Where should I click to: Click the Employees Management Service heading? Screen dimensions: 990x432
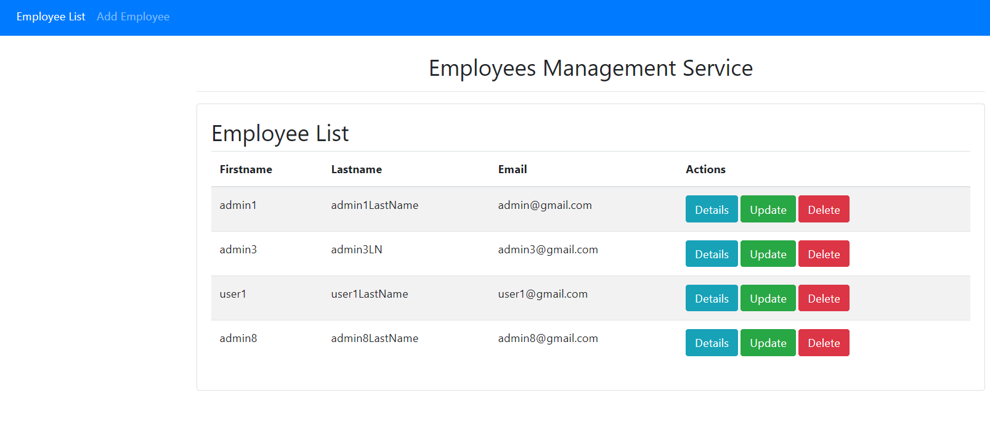(590, 68)
